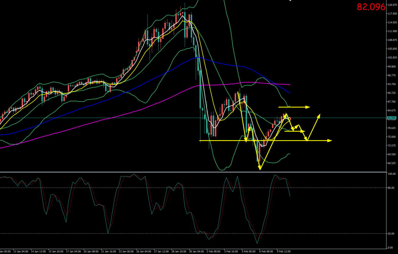Viewport: 398px width, 254px height.
Task: Click the 120.975 price axis label
Action: pyautogui.click(x=391, y=5)
